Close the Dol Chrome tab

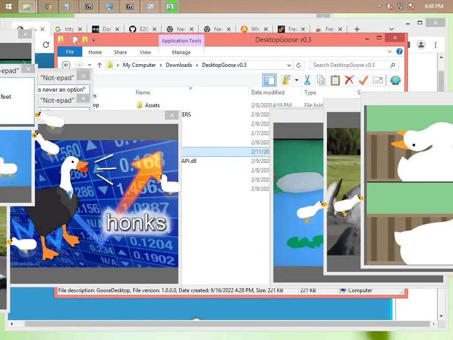tap(117, 29)
